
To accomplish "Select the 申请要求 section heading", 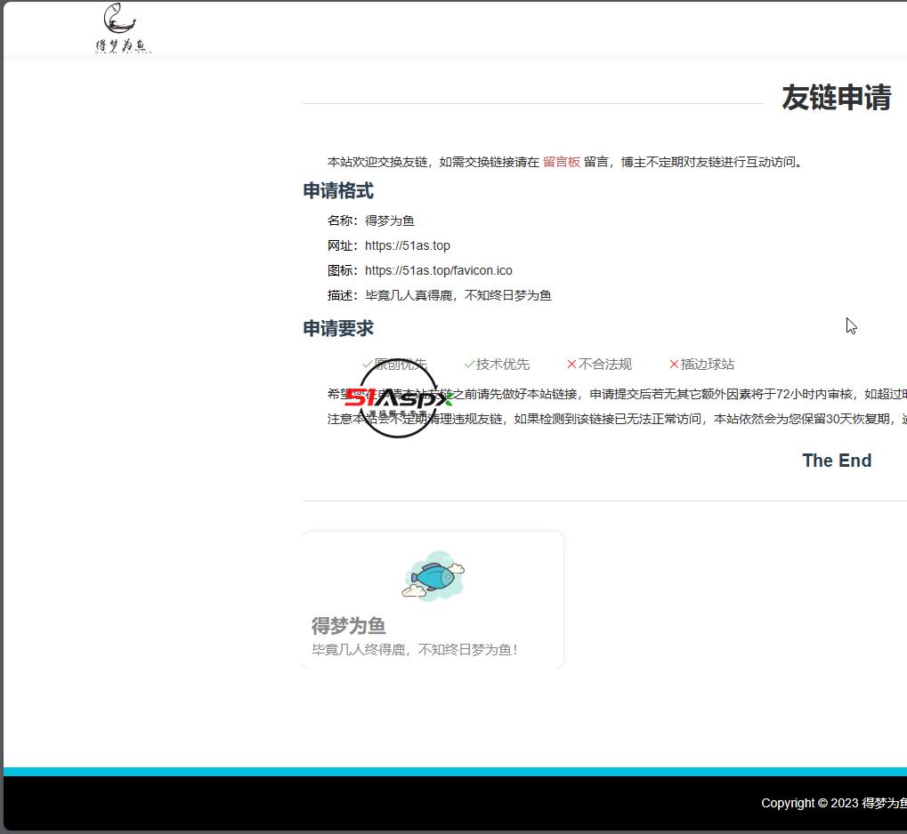I will point(337,328).
